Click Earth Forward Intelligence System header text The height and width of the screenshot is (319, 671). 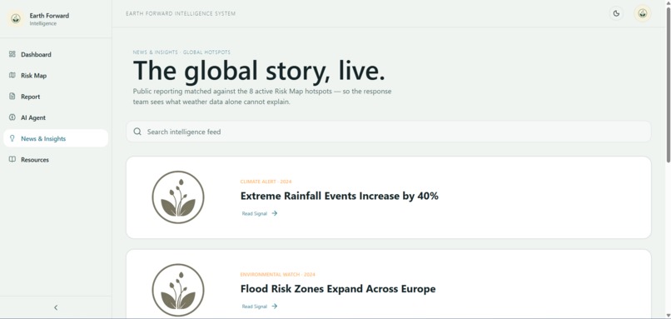(x=181, y=13)
